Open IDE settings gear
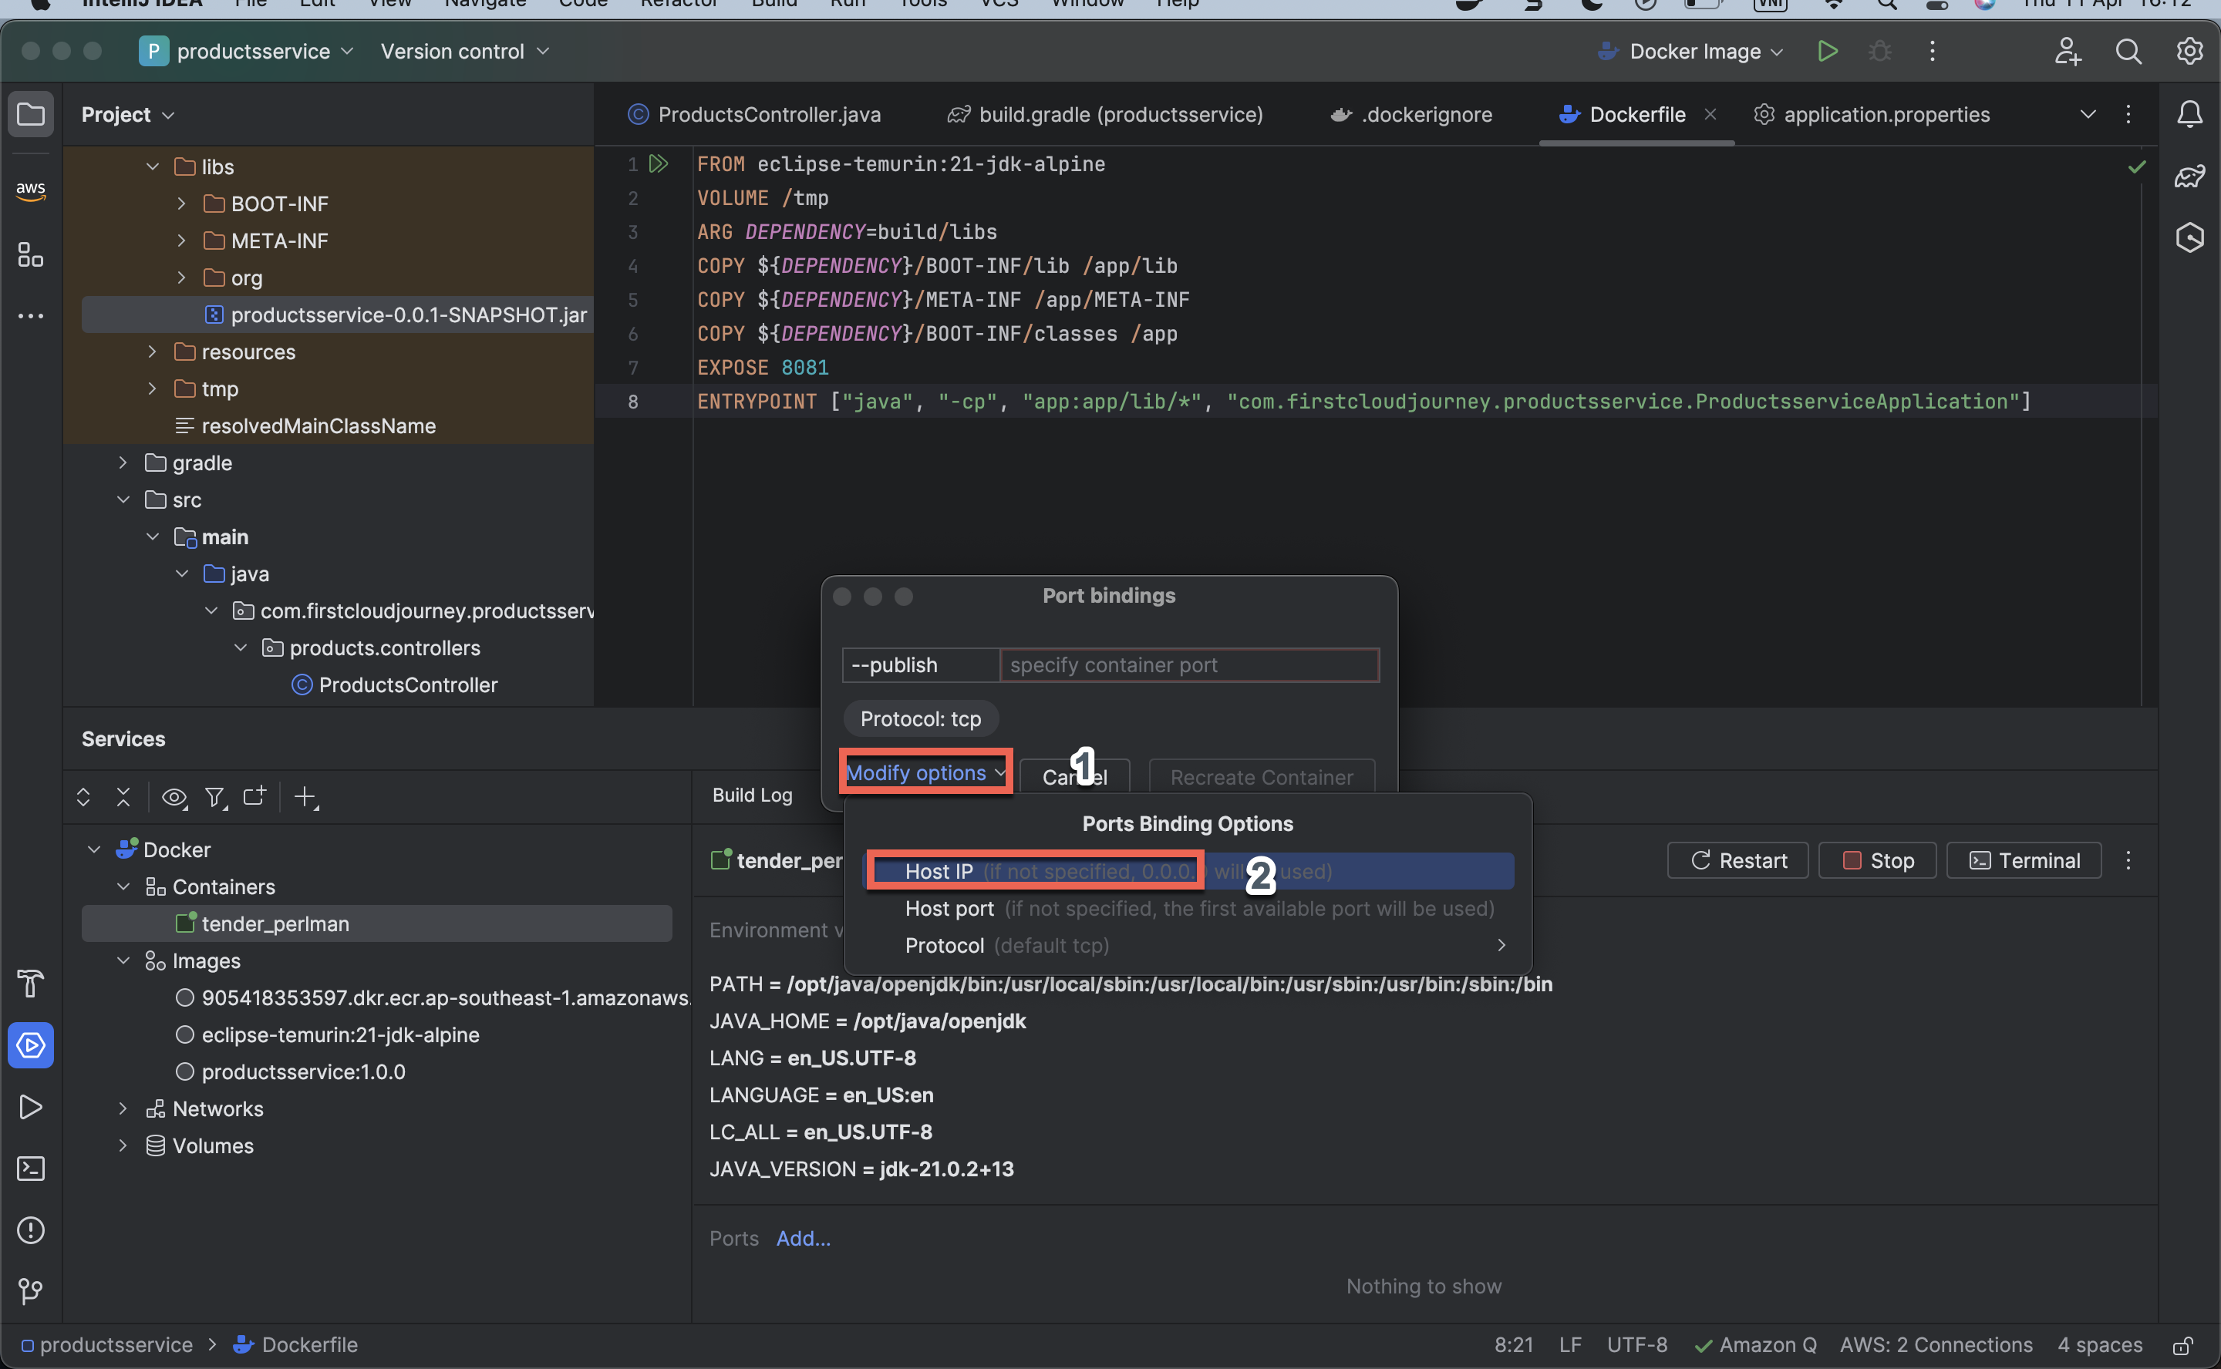 [x=2189, y=52]
